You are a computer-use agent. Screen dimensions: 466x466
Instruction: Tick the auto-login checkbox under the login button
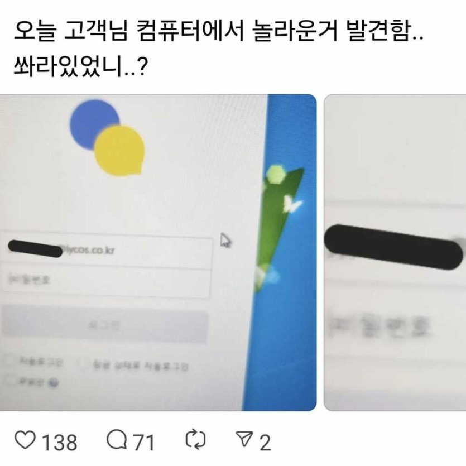coord(9,361)
